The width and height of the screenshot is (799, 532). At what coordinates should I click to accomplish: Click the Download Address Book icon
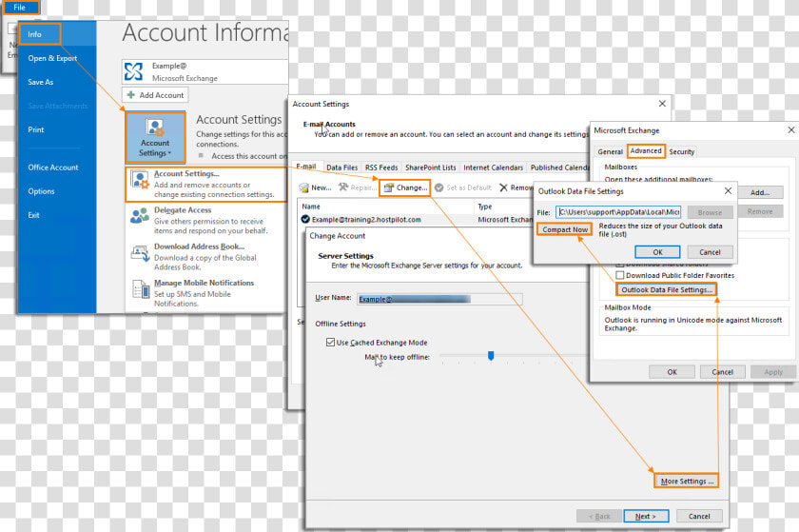(x=140, y=253)
